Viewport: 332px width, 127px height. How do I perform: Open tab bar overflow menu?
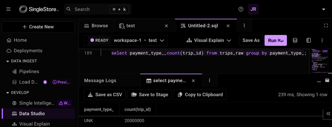pyautogui.click(x=244, y=26)
